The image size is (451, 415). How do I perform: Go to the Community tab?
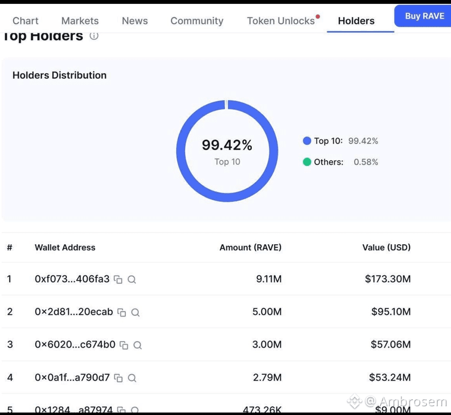click(x=197, y=21)
